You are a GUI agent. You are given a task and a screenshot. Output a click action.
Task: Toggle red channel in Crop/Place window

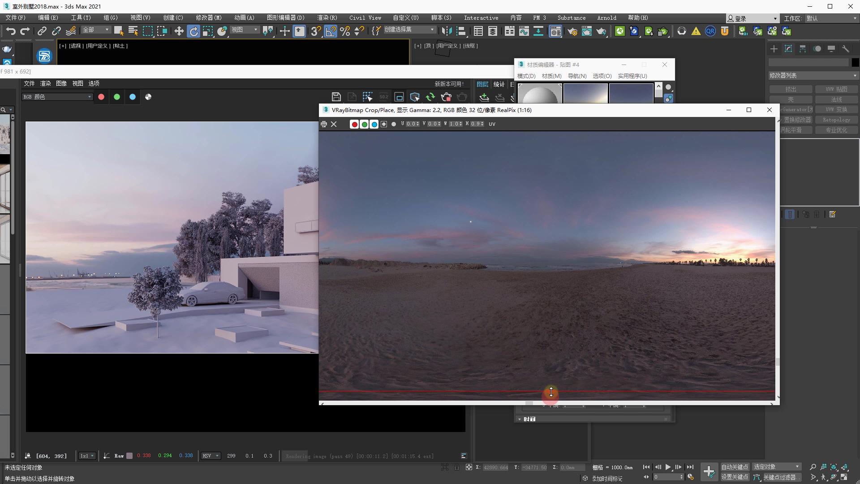(x=354, y=124)
